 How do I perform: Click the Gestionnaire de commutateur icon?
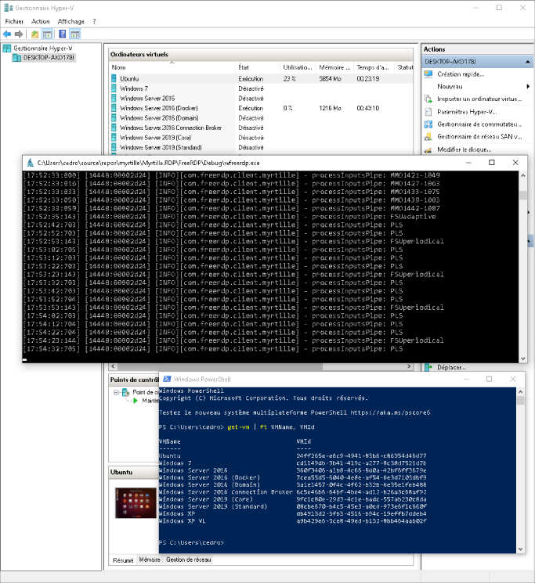tap(428, 124)
